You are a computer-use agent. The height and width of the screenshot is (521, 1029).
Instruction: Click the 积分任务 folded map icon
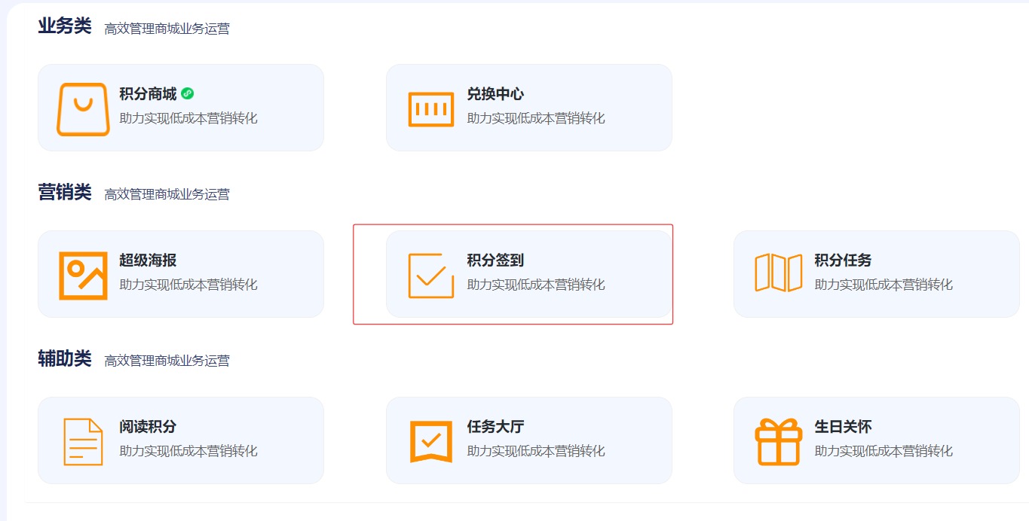pyautogui.click(x=779, y=273)
